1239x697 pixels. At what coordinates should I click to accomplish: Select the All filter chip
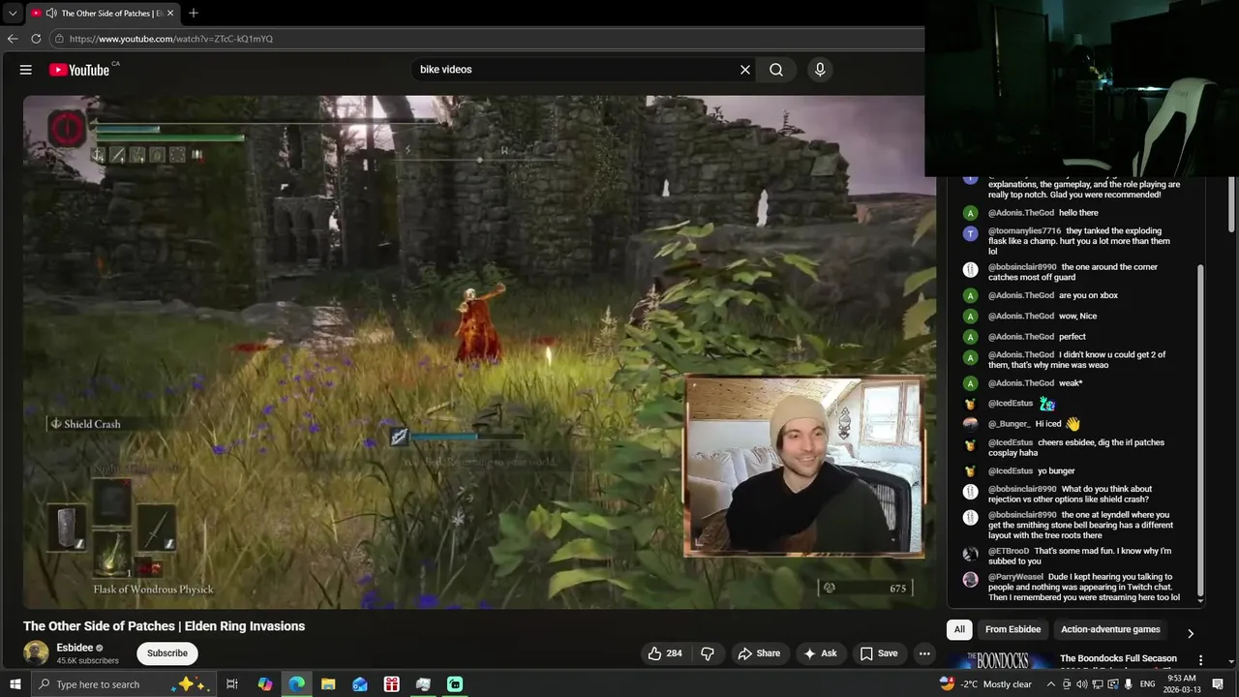click(x=959, y=629)
